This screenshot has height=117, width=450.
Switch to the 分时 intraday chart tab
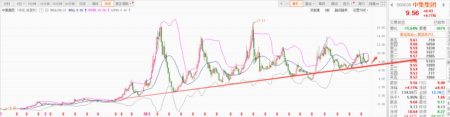[x=7, y=4]
